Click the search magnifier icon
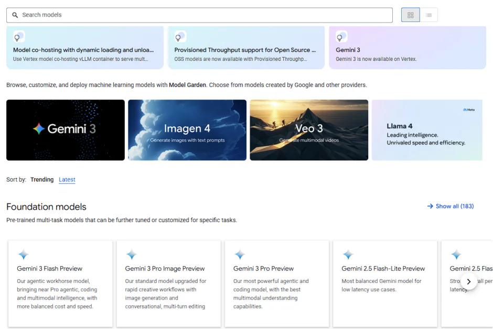This screenshot has width=493, height=329. pyautogui.click(x=15, y=15)
